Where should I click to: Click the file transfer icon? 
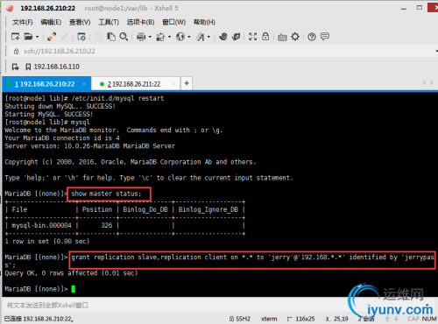(x=160, y=37)
